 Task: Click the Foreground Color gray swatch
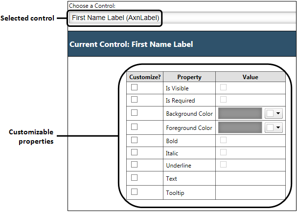[240, 127]
